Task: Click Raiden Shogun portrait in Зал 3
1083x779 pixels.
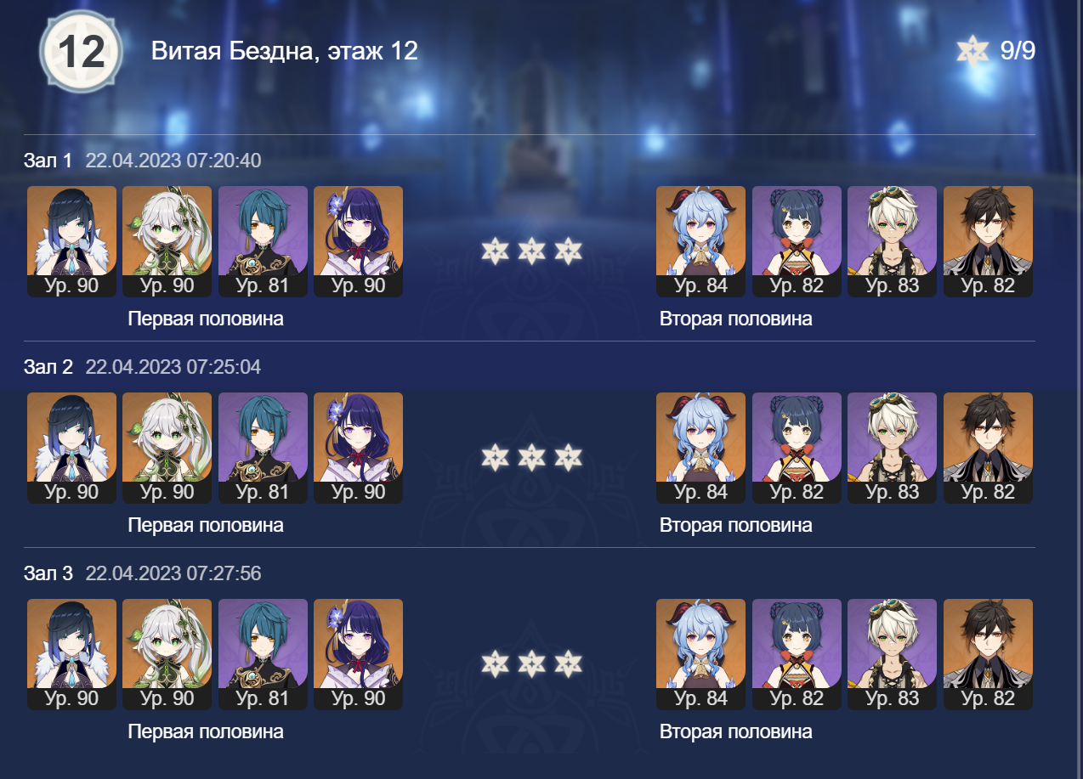Action: pos(358,654)
